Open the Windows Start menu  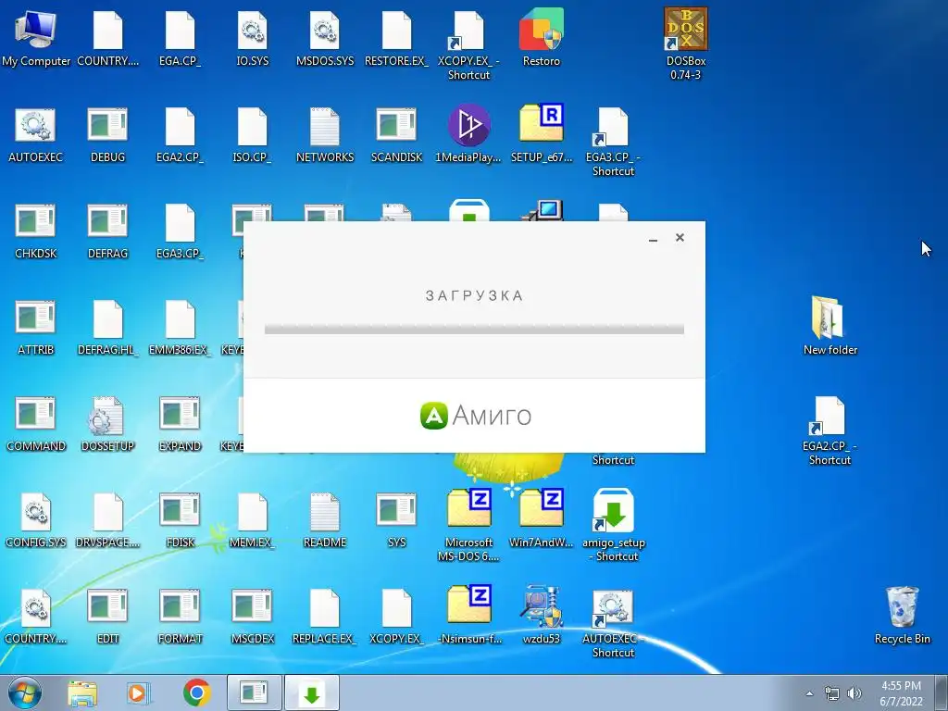25,692
